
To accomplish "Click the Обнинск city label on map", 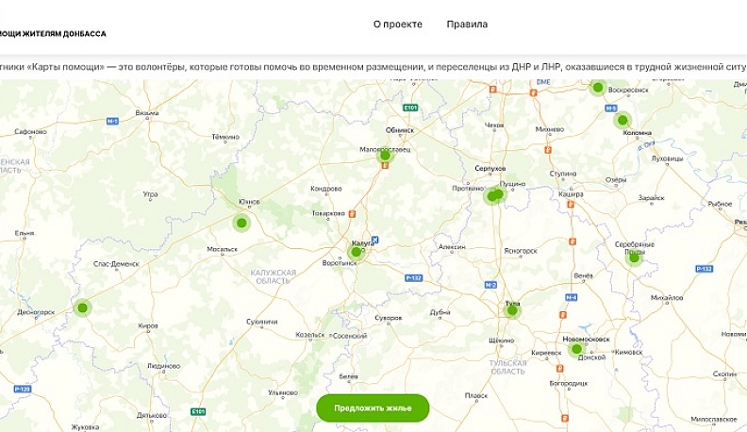I will [400, 130].
